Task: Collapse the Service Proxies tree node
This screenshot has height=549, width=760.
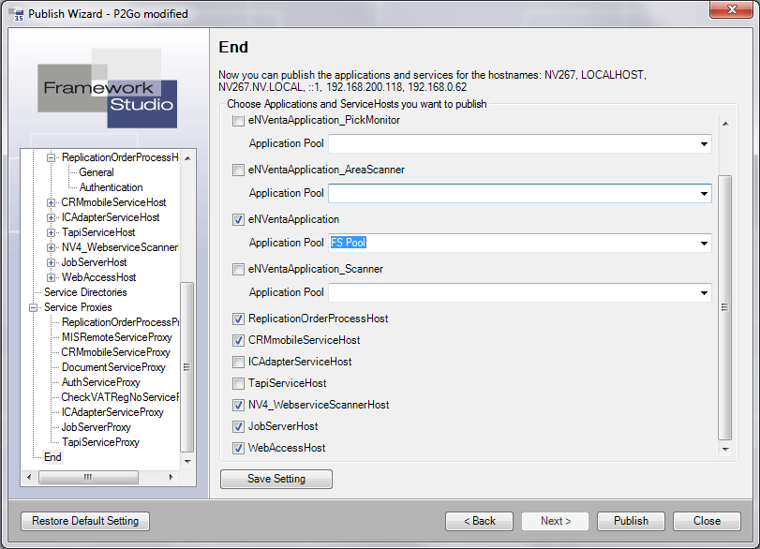Action: click(33, 307)
